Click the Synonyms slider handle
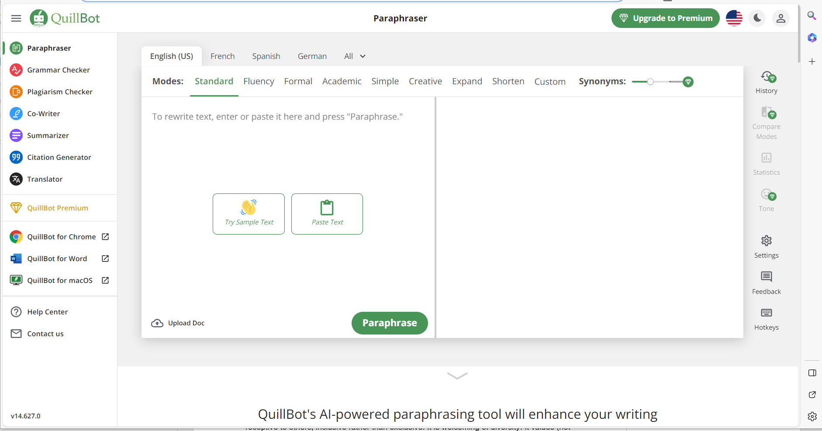Image resolution: width=822 pixels, height=431 pixels. point(650,82)
